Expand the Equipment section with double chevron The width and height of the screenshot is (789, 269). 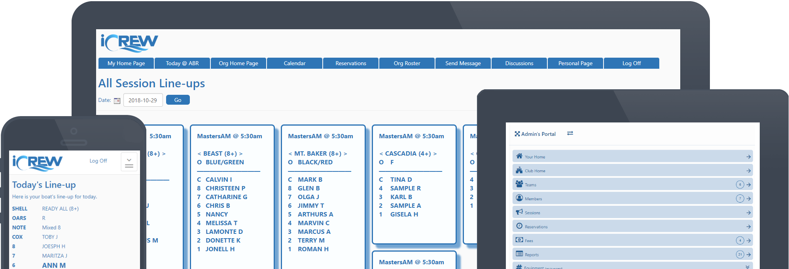coord(747,267)
